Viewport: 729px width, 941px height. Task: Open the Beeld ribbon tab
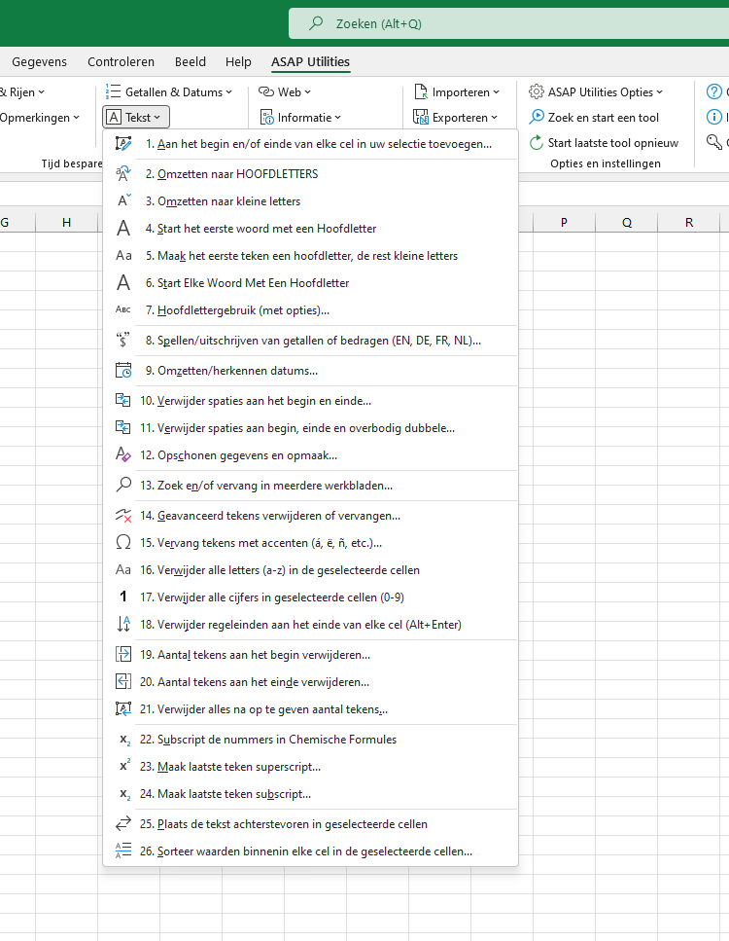tap(191, 62)
